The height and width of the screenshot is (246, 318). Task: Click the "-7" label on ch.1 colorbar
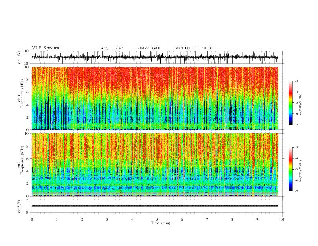(x=296, y=125)
